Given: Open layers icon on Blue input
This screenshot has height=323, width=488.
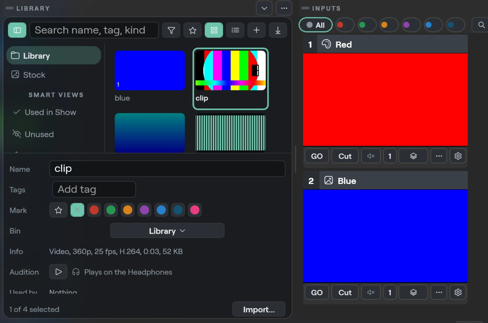Looking at the screenshot, I should (x=413, y=293).
